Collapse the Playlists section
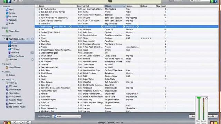Image resolution: width=221 pixels, height=124 pixels. click(2, 80)
